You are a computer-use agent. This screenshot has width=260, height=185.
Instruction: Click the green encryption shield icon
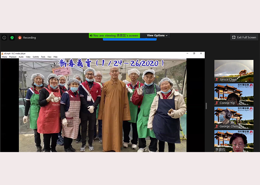coord(12,38)
